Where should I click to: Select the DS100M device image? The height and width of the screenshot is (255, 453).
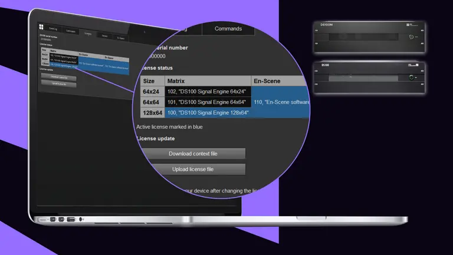369,38
